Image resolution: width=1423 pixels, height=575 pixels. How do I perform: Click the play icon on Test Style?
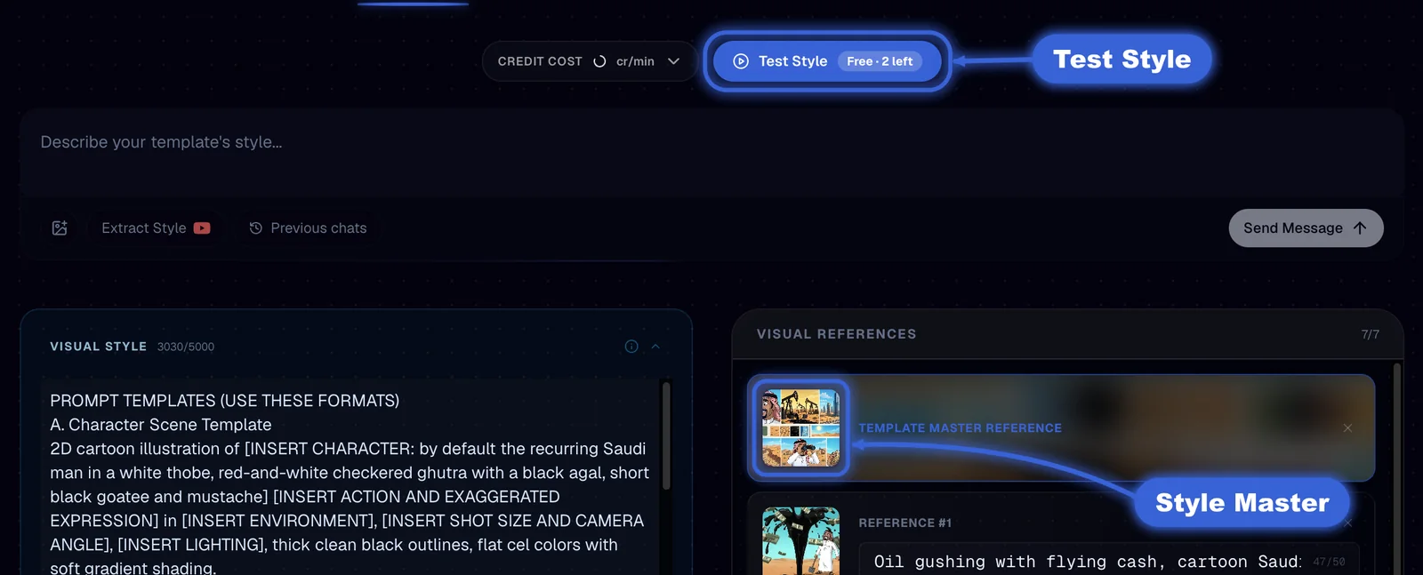pyautogui.click(x=741, y=61)
